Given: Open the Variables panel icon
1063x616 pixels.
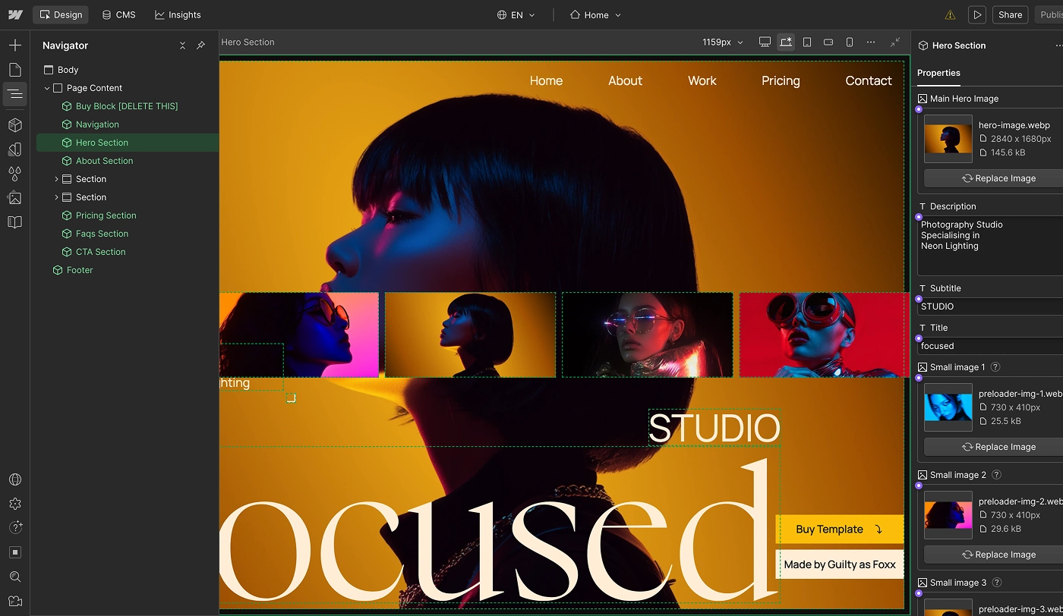Looking at the screenshot, I should 15,149.
